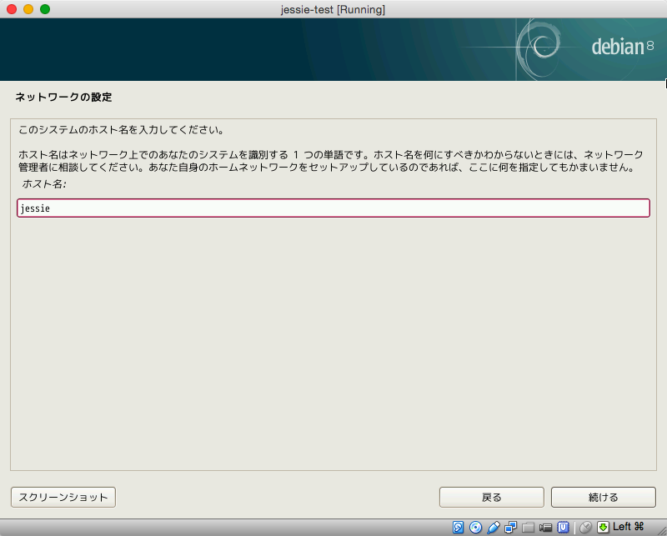667x536 pixels.
Task: Click the 戻る (Back) button
Action: point(492,497)
